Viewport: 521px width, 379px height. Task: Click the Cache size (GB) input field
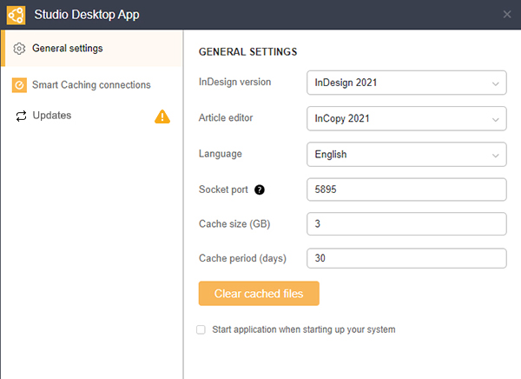(x=406, y=224)
